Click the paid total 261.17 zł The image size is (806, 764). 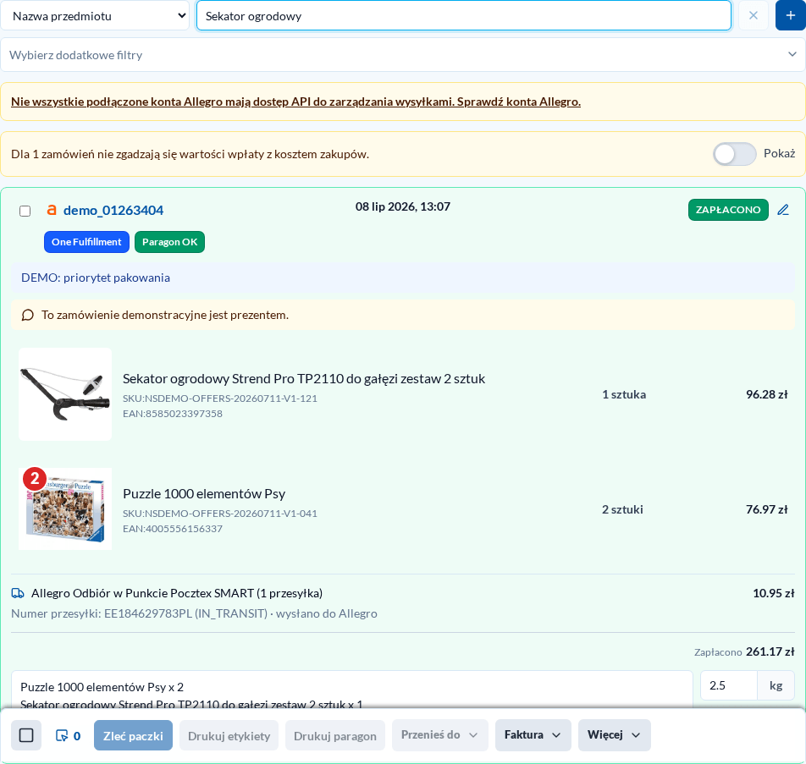pyautogui.click(x=770, y=651)
